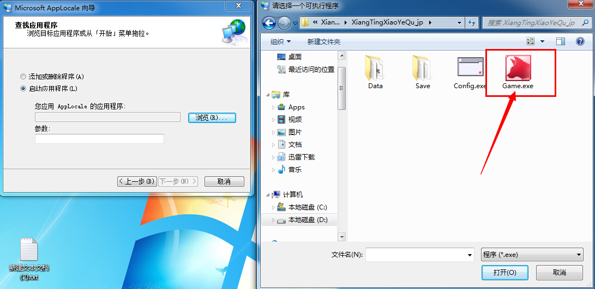The width and height of the screenshot is (595, 289).
Task: Expand the 迅雷下载 library node
Action: (x=273, y=157)
